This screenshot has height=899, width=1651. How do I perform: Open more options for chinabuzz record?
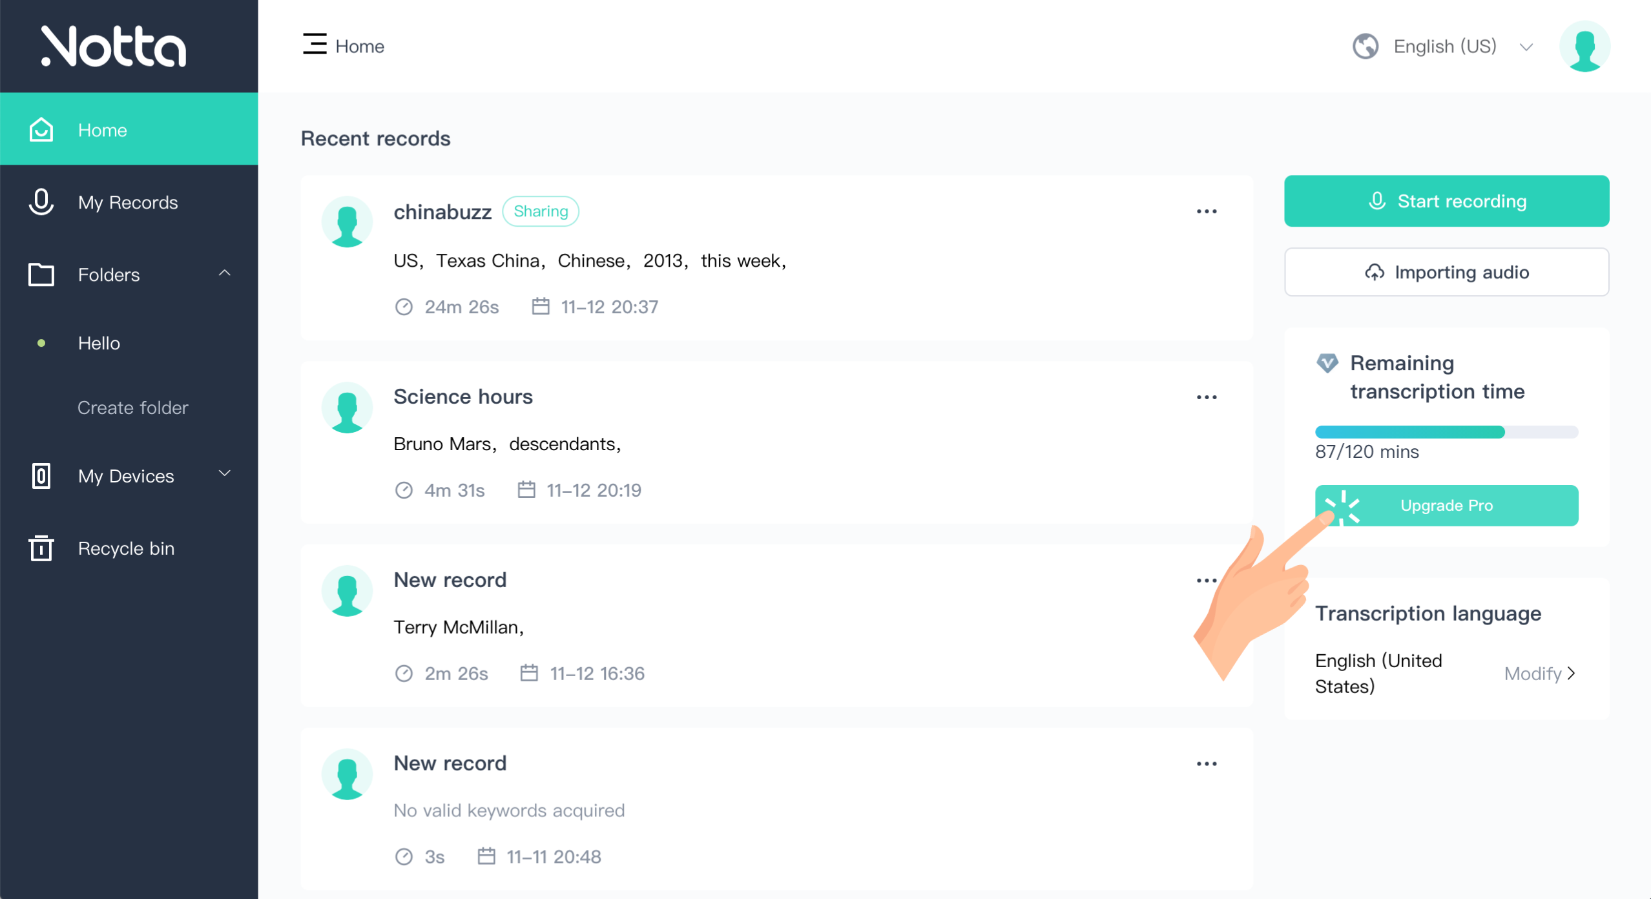pyautogui.click(x=1206, y=212)
